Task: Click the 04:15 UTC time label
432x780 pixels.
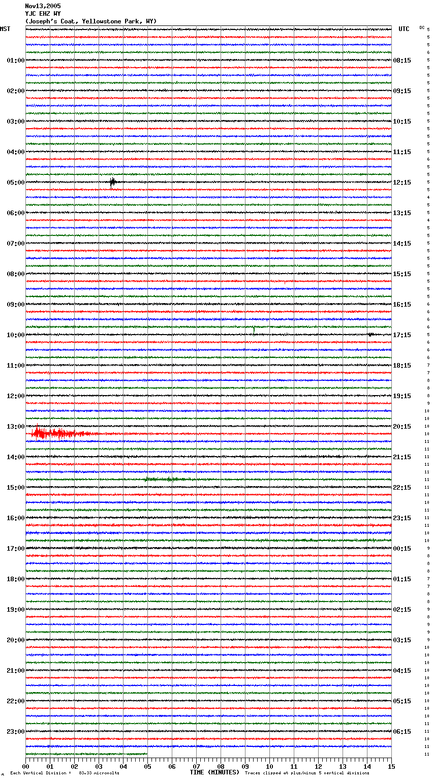Action: [x=402, y=671]
